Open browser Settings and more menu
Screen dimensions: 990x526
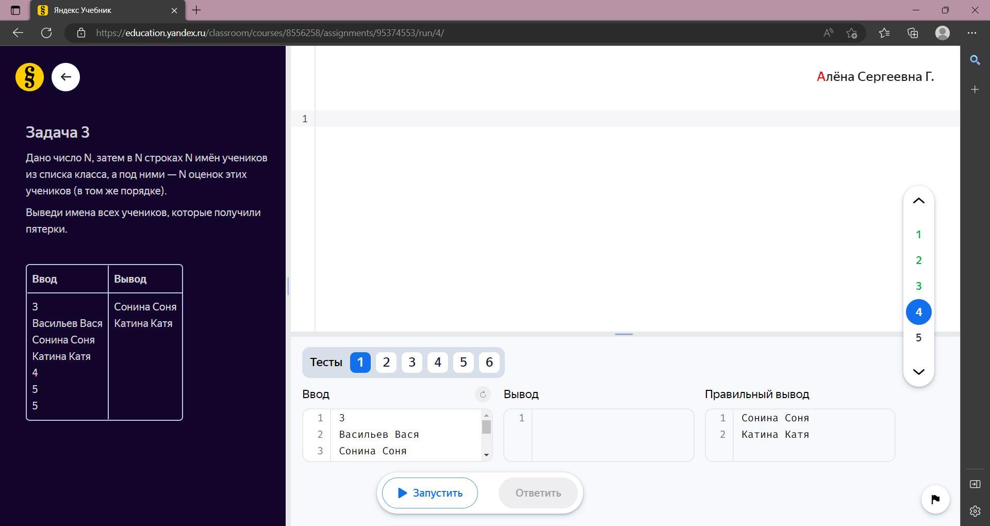click(x=972, y=33)
